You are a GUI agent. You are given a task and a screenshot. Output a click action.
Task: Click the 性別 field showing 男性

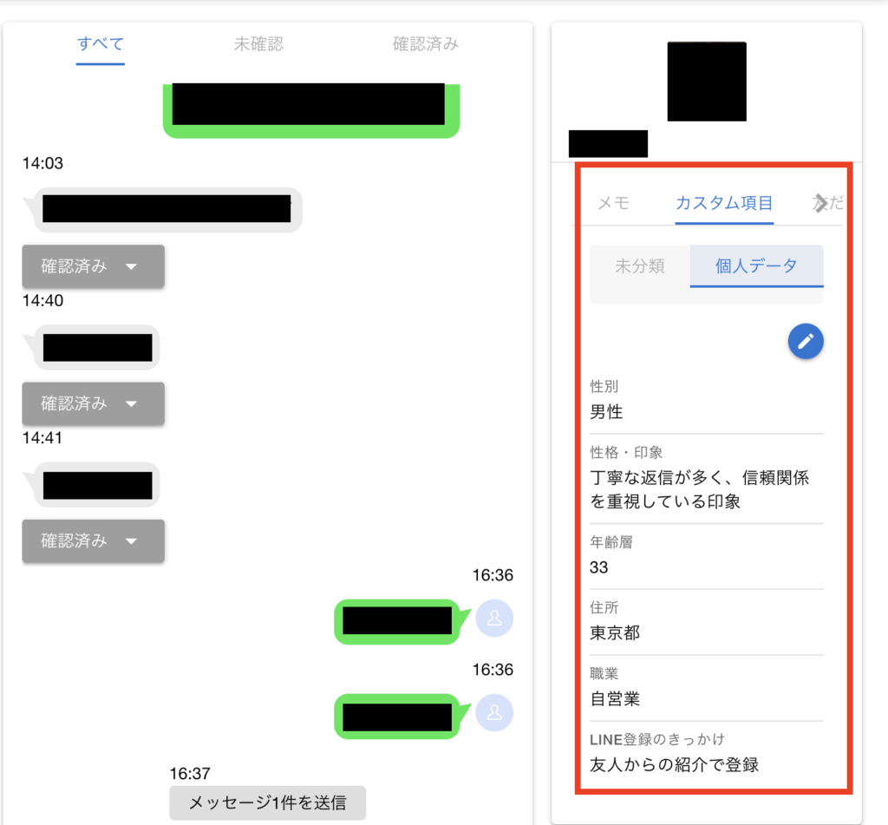click(x=706, y=401)
